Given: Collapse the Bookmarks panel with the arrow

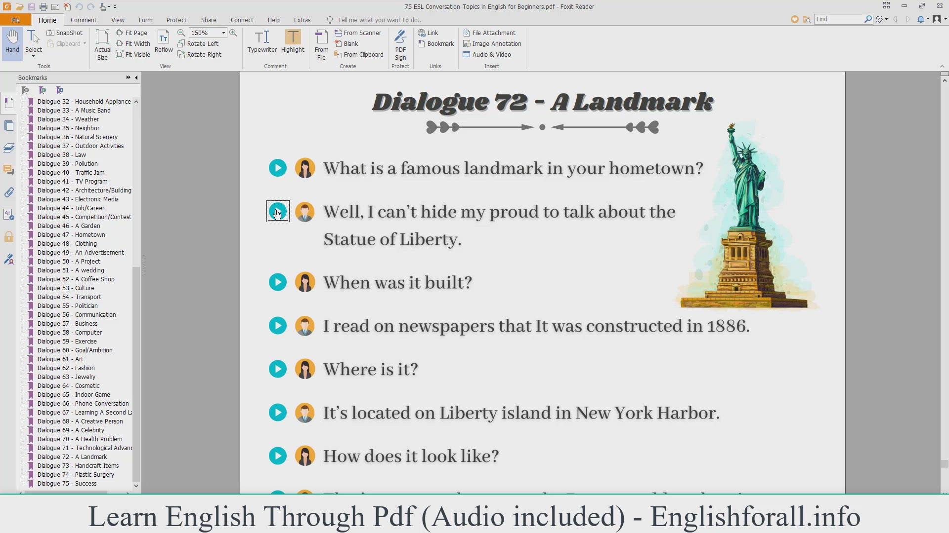Looking at the screenshot, I should tap(136, 77).
